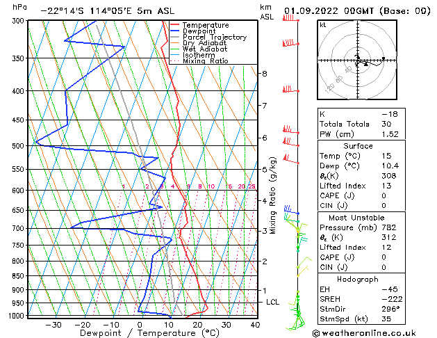Click the hodograph plot center
437x338 pixels.
tap(358, 60)
